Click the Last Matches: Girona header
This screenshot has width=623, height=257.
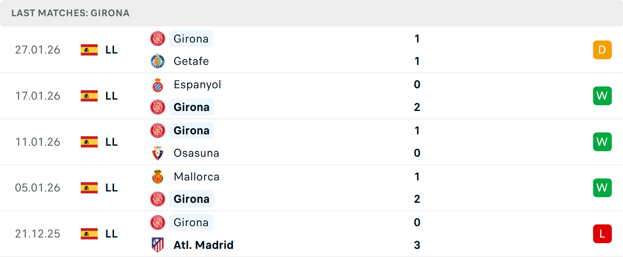coord(70,13)
